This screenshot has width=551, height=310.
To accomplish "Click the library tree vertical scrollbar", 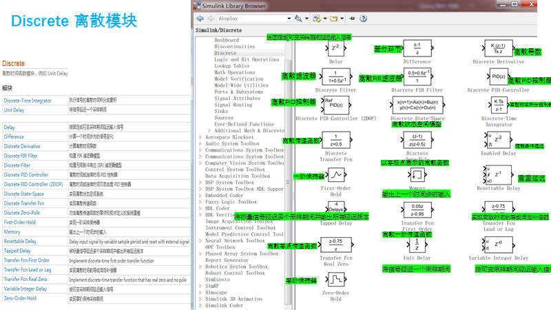I will (288, 182).
